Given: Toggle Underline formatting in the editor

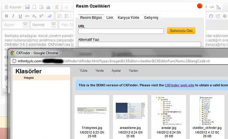Looking at the screenshot, I should [x=20, y=16].
